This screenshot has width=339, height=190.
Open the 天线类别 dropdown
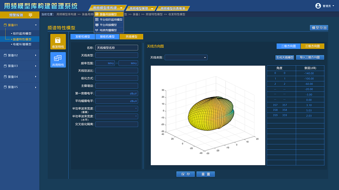186,58
